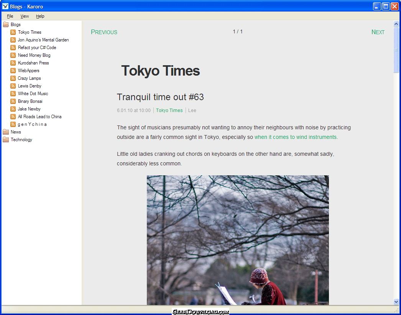Image resolution: width=401 pixels, height=315 pixels.
Task: Click RSS icon beside Lewis Denby
Action: click(x=13, y=86)
